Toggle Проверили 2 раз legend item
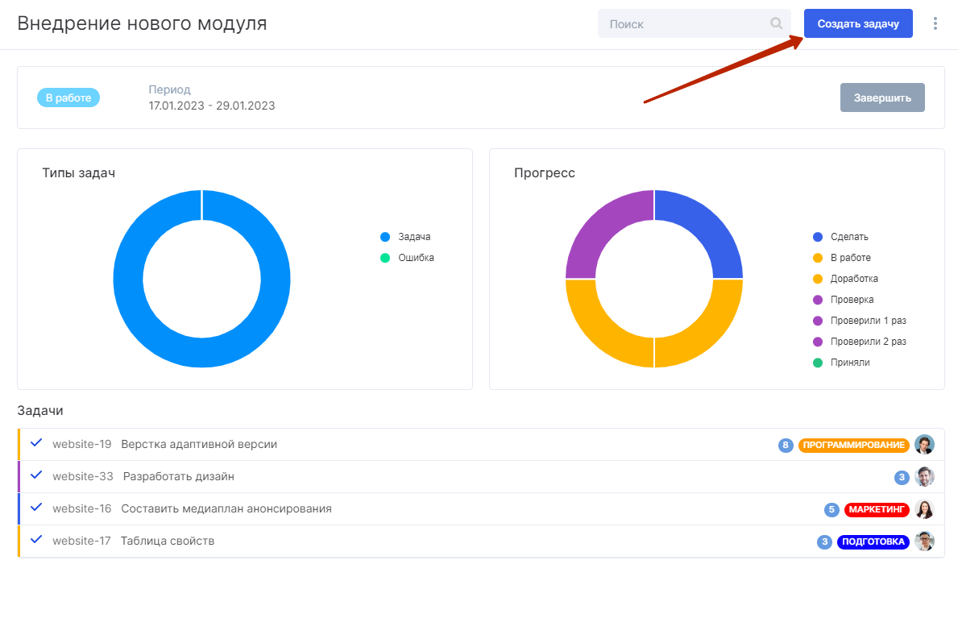958x643 pixels. point(860,342)
